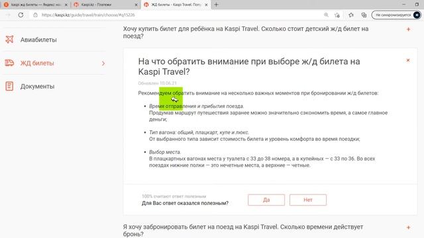Click Нет to mark answer unhelpful
The height and width of the screenshot is (238, 424).
pos(308,200)
